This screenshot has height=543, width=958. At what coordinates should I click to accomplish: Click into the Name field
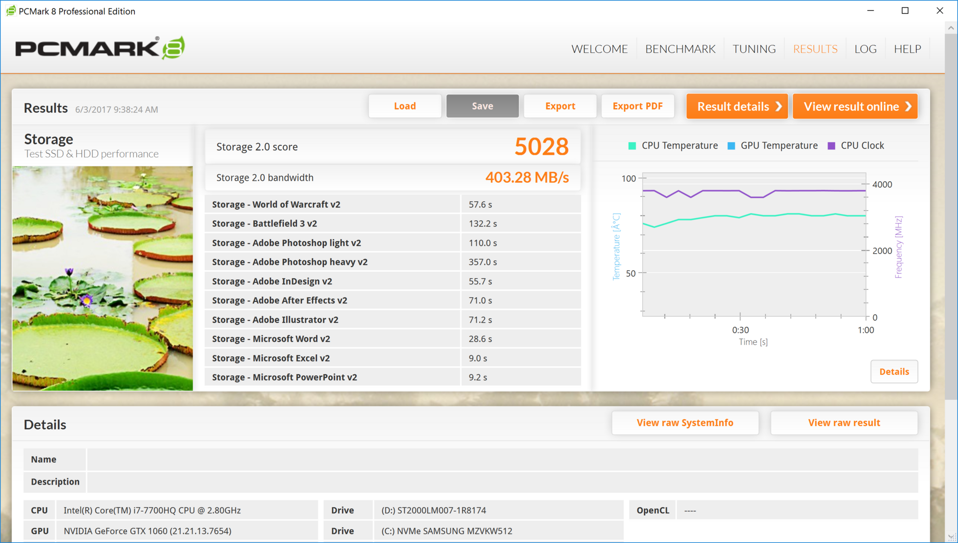(x=502, y=459)
